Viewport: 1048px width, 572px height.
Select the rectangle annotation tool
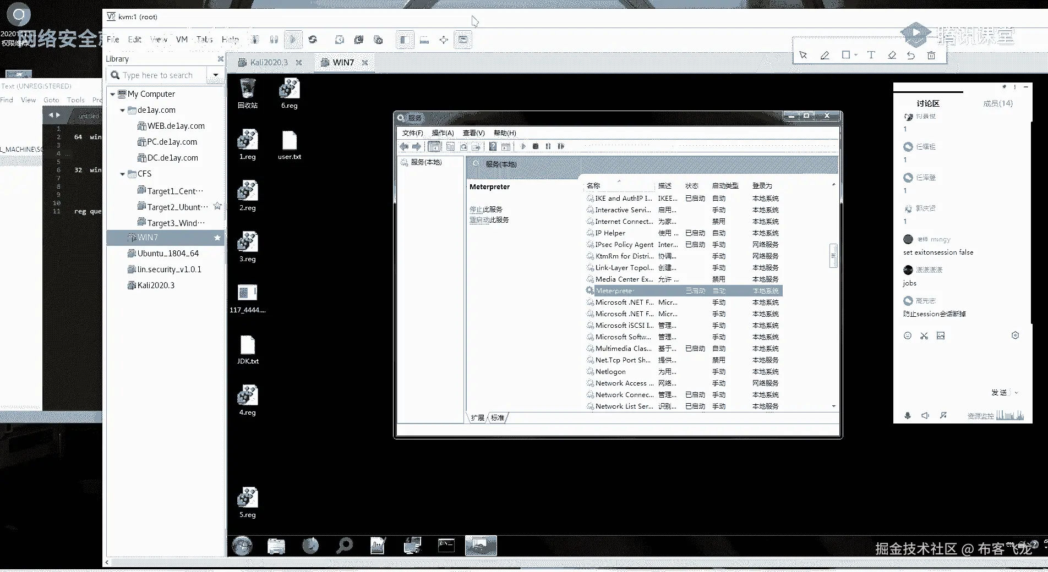click(847, 55)
